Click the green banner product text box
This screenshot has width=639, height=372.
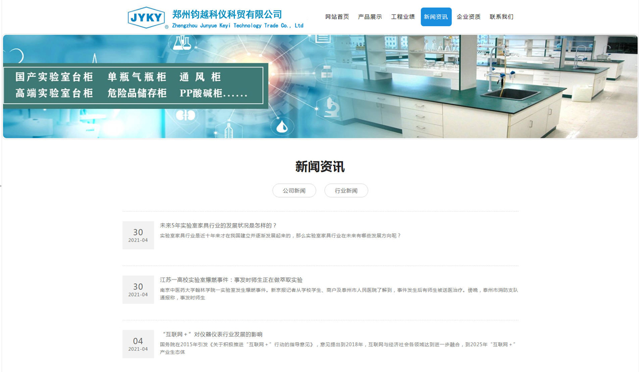[136, 85]
